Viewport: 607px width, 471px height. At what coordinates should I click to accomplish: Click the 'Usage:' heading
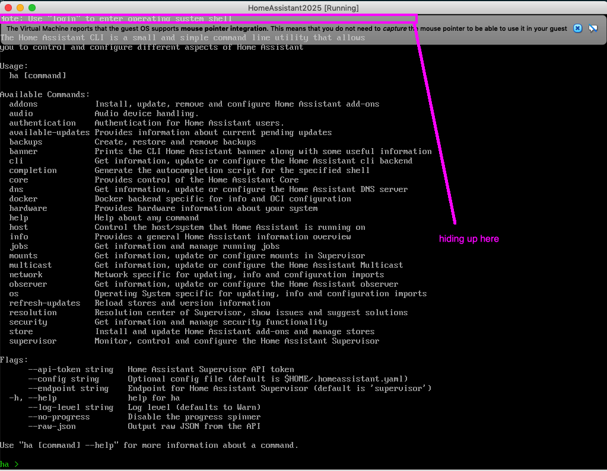point(14,66)
